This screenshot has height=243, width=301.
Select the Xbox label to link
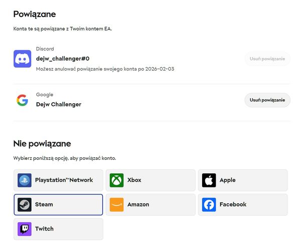click(x=134, y=180)
